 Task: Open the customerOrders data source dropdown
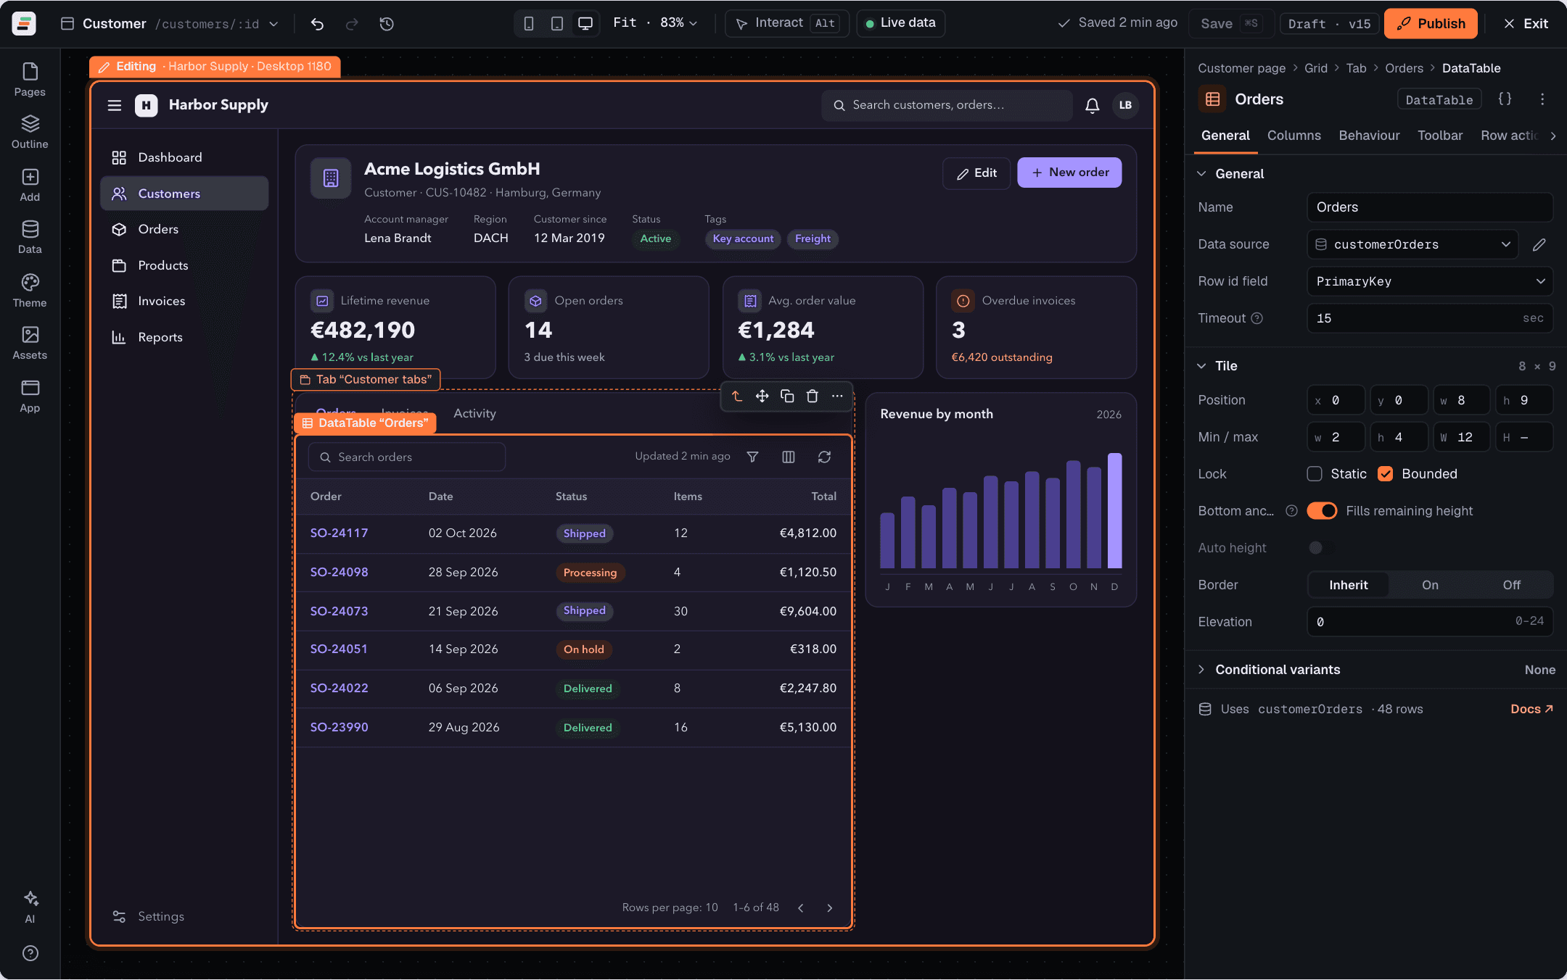(x=1413, y=244)
